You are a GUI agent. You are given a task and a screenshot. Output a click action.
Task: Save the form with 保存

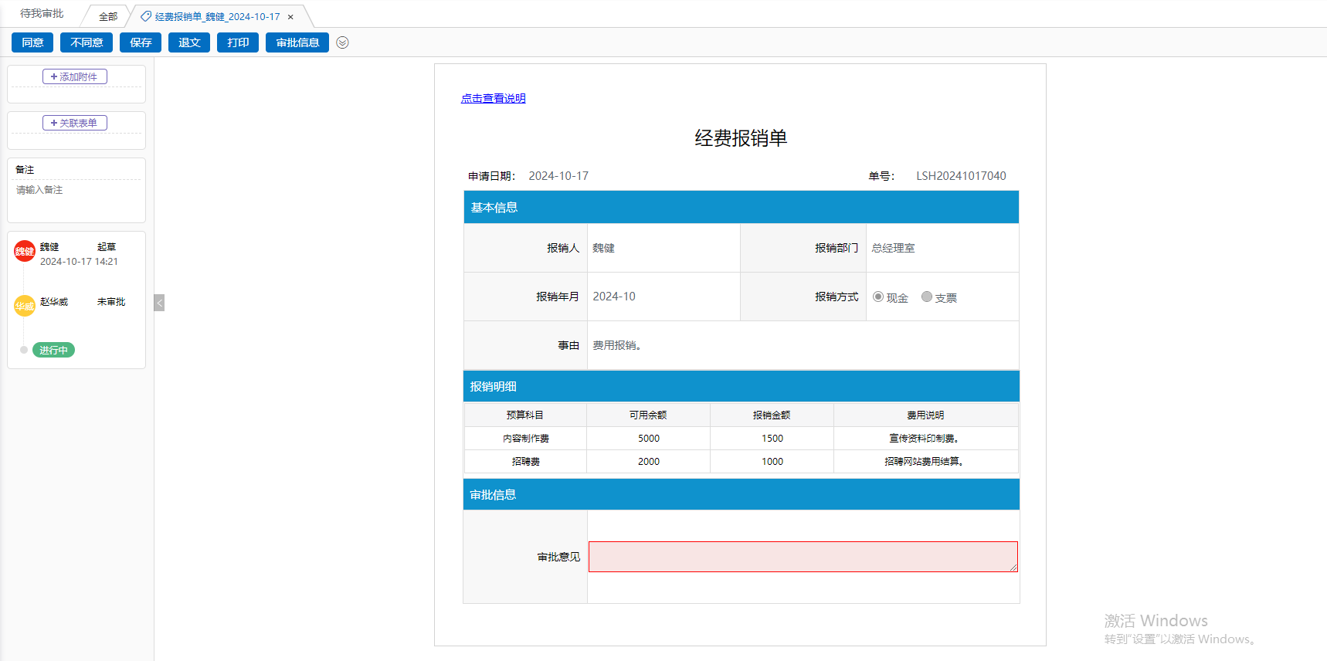[141, 42]
